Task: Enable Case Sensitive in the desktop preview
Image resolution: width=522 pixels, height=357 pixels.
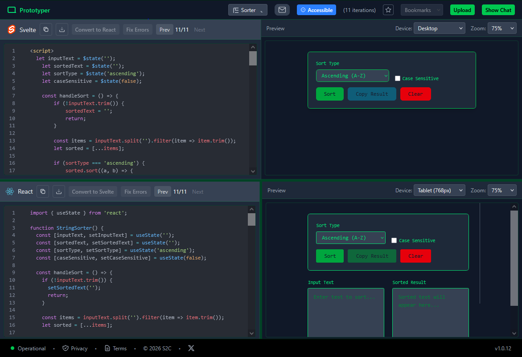Action: tap(398, 78)
